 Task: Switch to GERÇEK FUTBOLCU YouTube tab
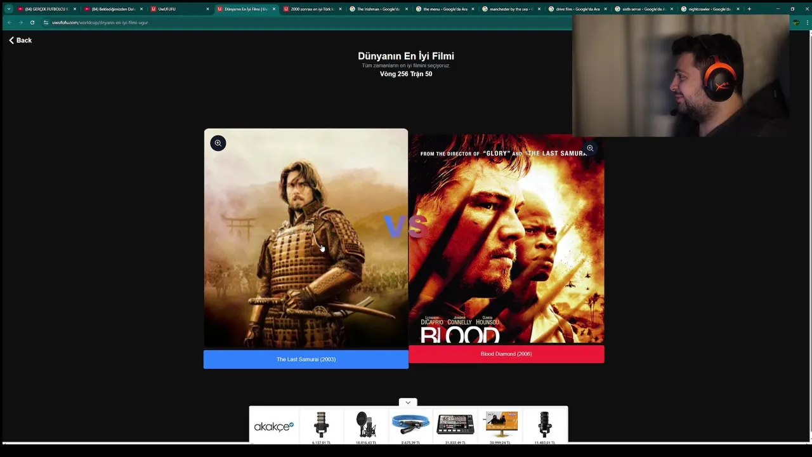click(x=46, y=9)
